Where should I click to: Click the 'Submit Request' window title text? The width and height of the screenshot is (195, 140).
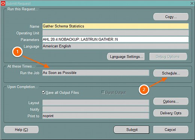pos(18,3)
